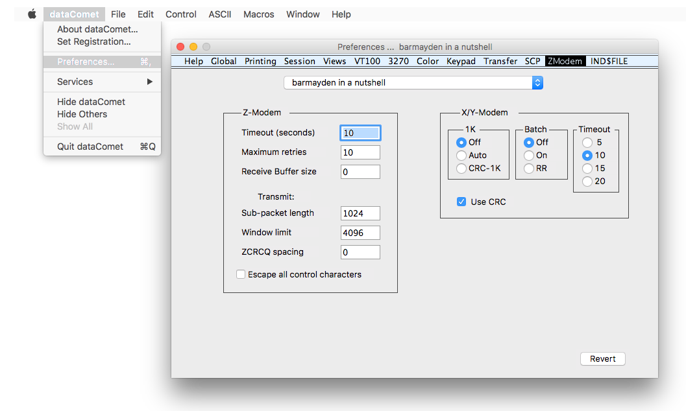Select Preferences... in dataComet menu
The height and width of the screenshot is (411, 686).
click(102, 62)
